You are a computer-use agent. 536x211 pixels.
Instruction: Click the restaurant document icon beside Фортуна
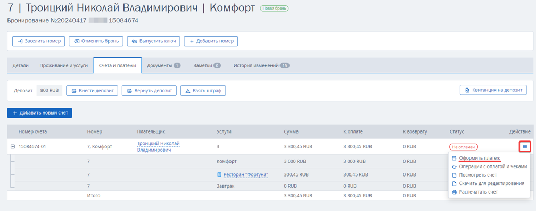219,174
